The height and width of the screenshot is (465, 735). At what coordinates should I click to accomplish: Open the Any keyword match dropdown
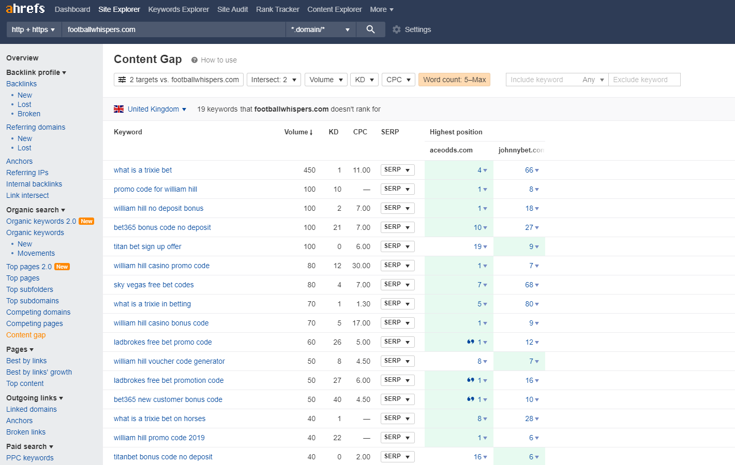[x=593, y=80]
